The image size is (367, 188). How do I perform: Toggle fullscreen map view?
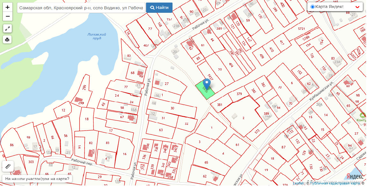[7, 29]
